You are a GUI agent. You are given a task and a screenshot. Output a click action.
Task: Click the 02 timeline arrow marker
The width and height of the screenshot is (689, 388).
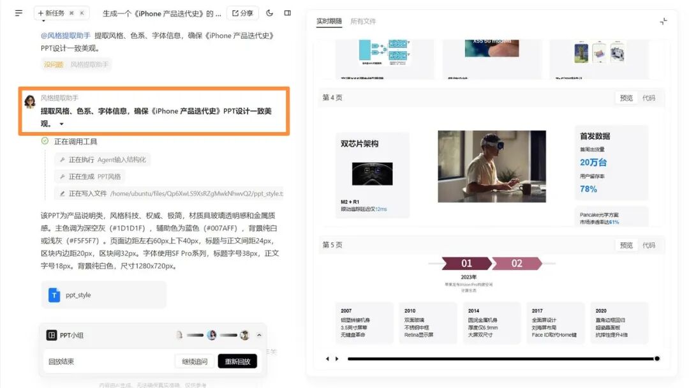click(x=517, y=263)
